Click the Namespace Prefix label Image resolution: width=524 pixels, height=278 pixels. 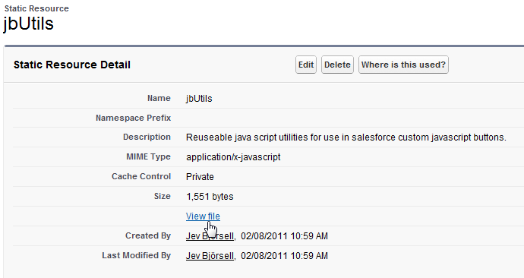pos(134,118)
